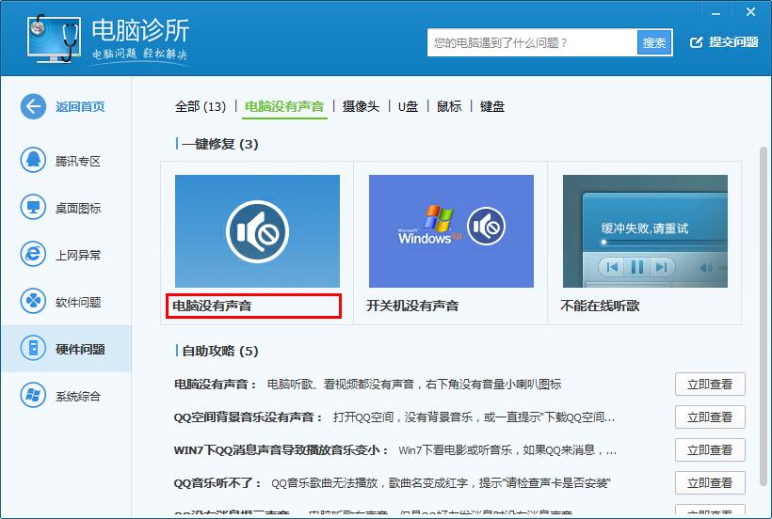This screenshot has height=519, width=772.
Task: Select the 硬件问题 sidebar icon
Action: (33, 349)
